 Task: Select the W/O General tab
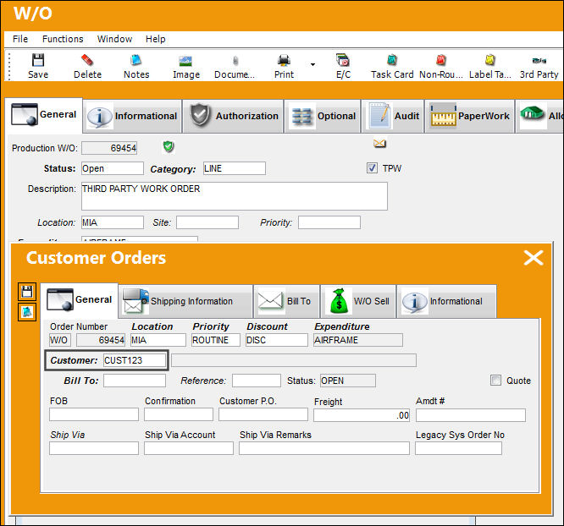[43, 115]
